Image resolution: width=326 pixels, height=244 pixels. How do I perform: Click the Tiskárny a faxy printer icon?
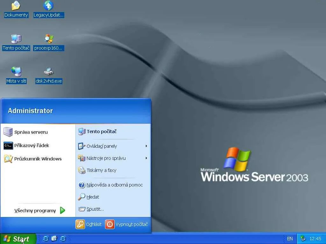coord(81,170)
